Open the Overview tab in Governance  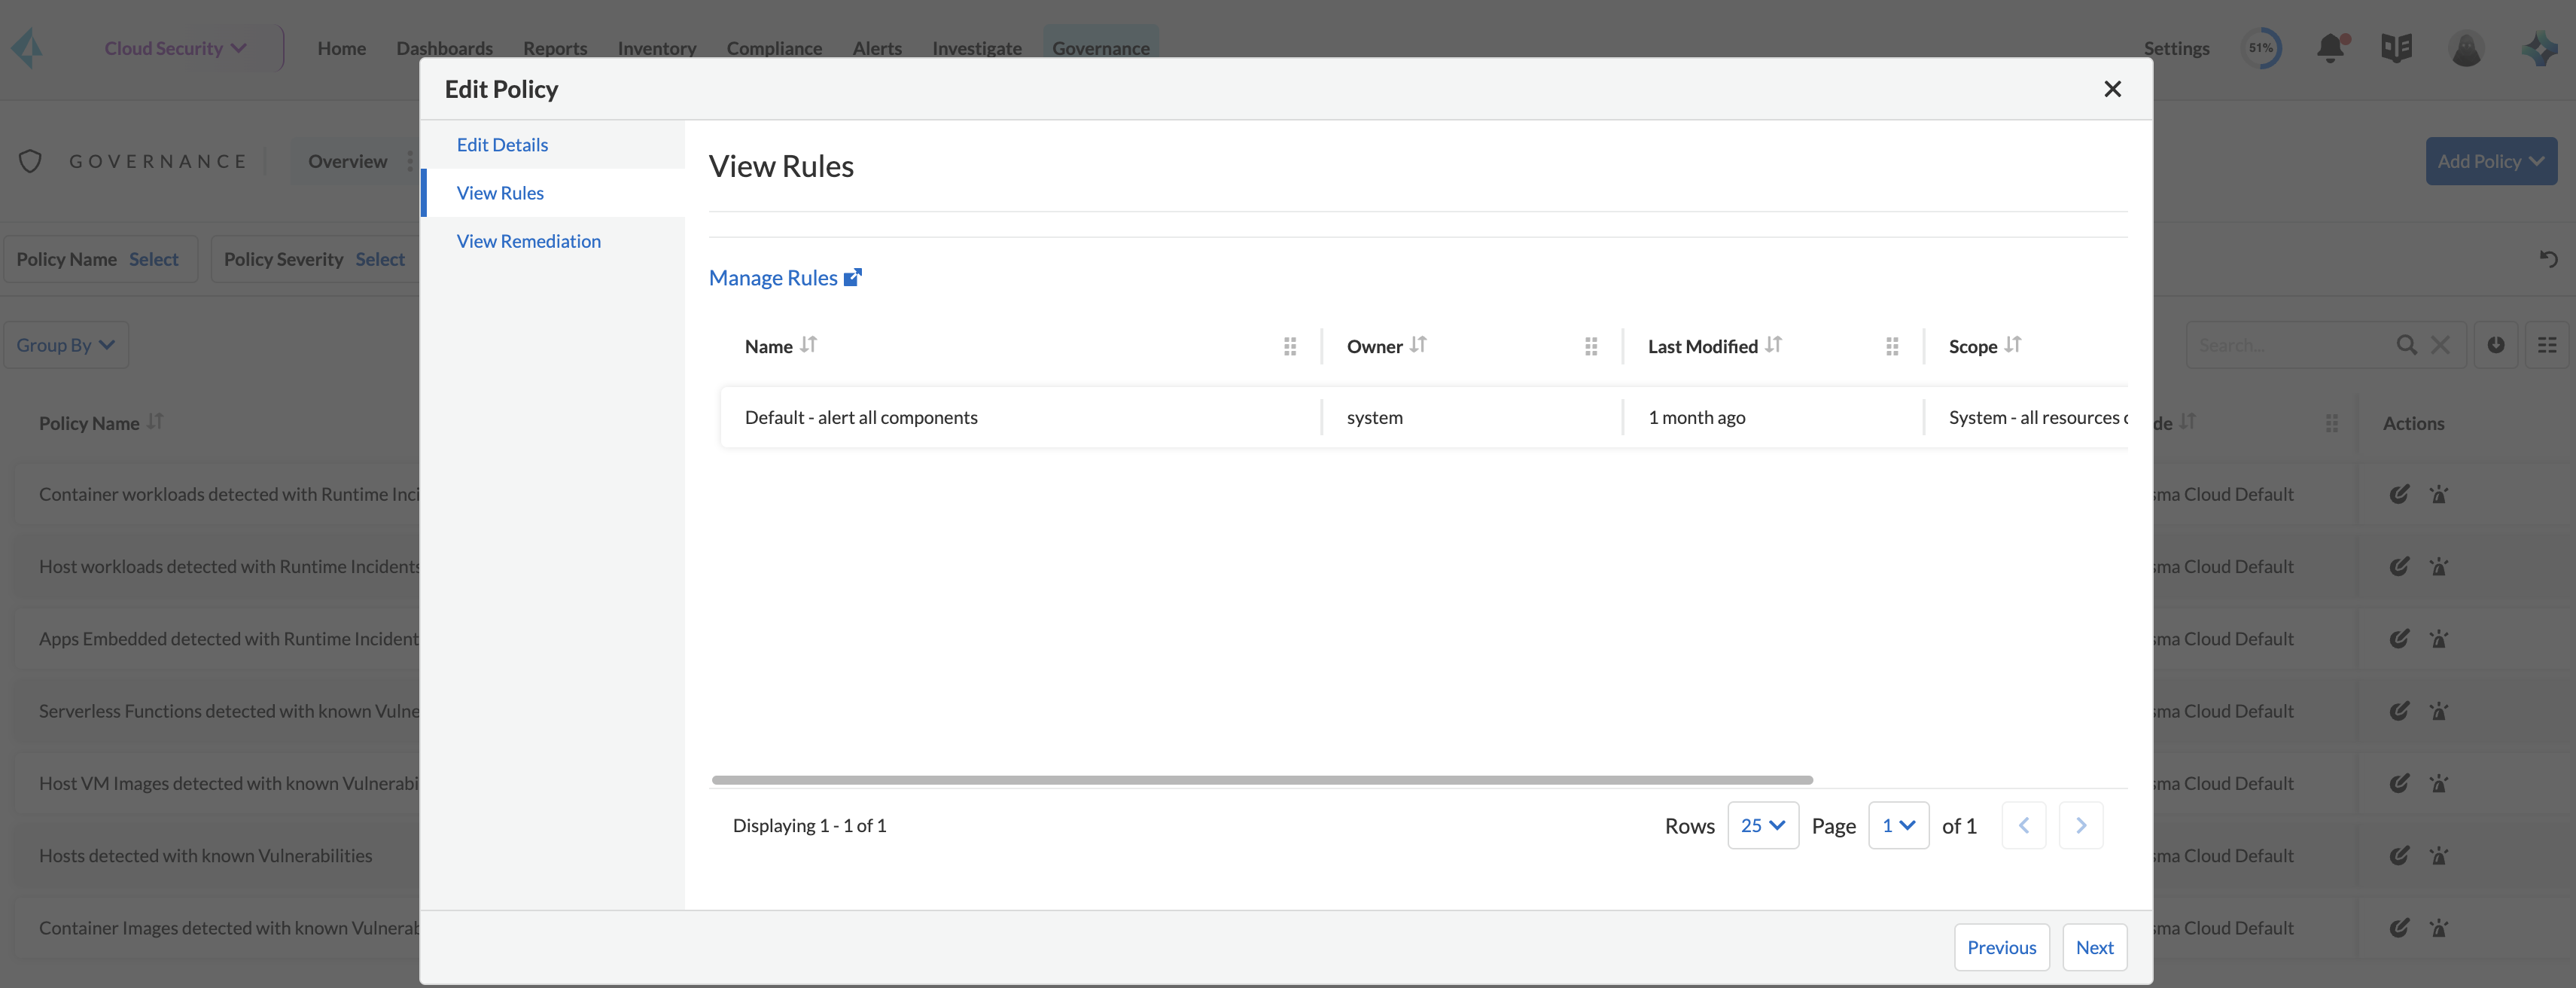click(x=347, y=161)
